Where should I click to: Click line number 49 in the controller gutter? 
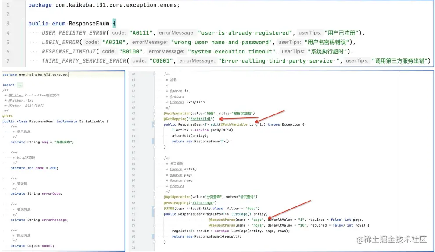(x=133, y=124)
